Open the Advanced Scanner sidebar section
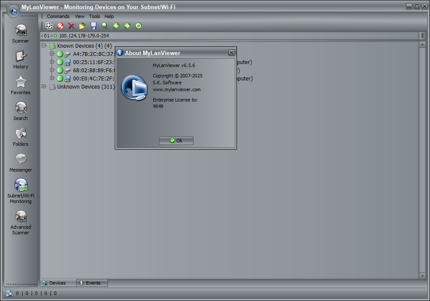Image resolution: width=430 pixels, height=301 pixels. coord(21,223)
